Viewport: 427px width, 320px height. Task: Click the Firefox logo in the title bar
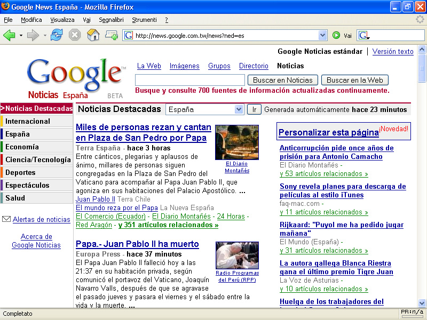point(5,6)
